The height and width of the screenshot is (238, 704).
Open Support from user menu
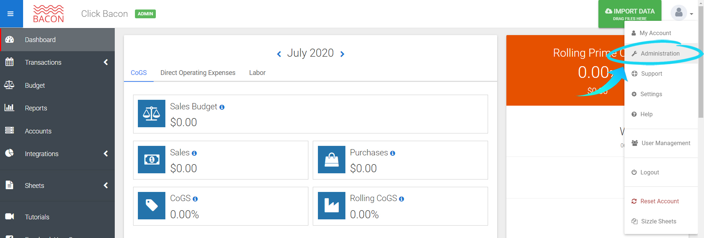pos(661,73)
